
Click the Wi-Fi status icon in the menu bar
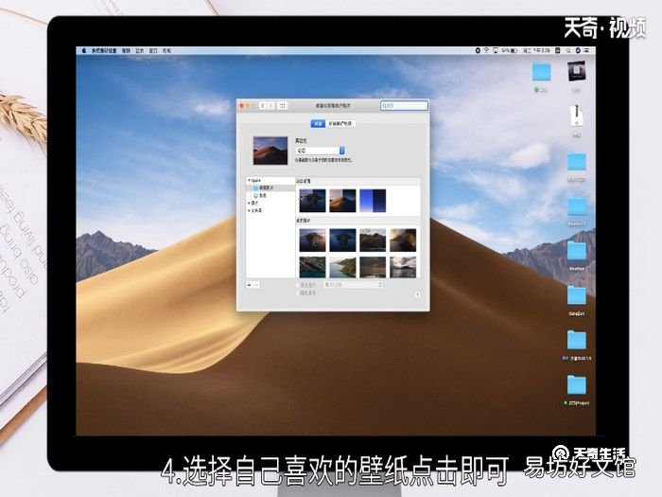point(486,50)
